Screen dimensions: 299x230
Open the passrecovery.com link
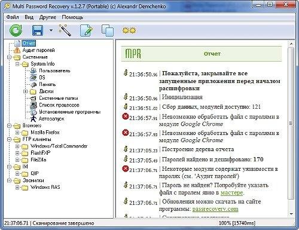[215, 209]
